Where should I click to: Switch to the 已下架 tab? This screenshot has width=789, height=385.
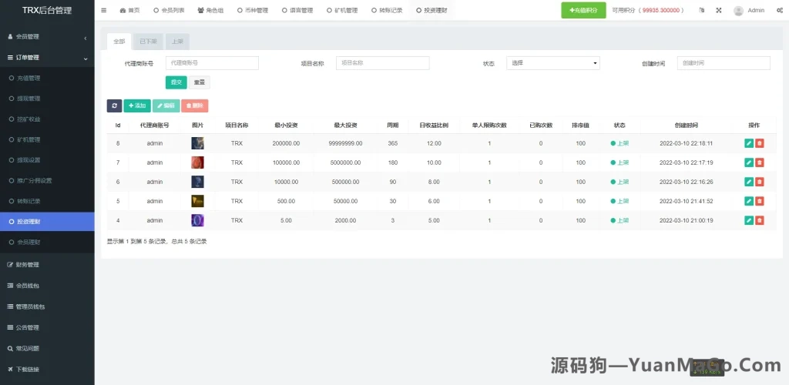[x=148, y=42]
